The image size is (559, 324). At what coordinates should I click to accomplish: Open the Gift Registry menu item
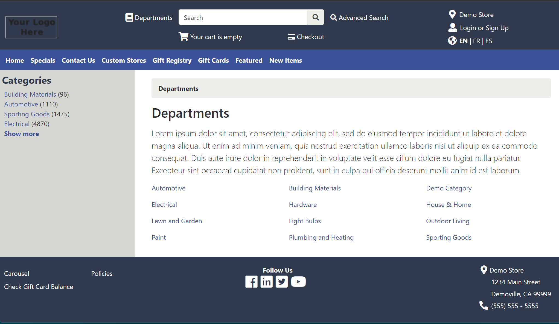coord(172,60)
